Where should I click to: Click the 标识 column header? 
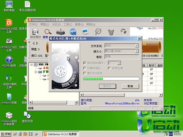(x=152, y=65)
